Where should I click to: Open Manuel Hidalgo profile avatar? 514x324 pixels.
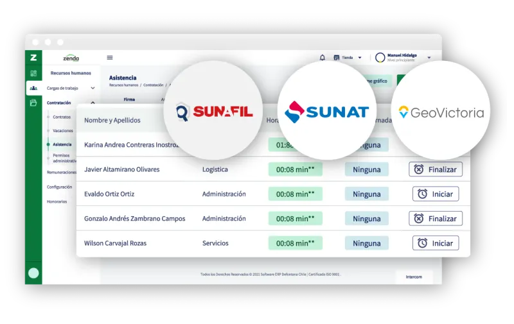(380, 58)
